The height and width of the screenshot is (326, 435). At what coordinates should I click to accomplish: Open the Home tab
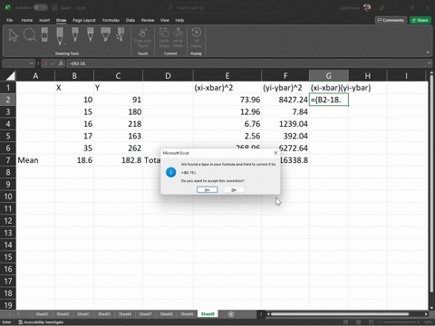click(x=27, y=20)
